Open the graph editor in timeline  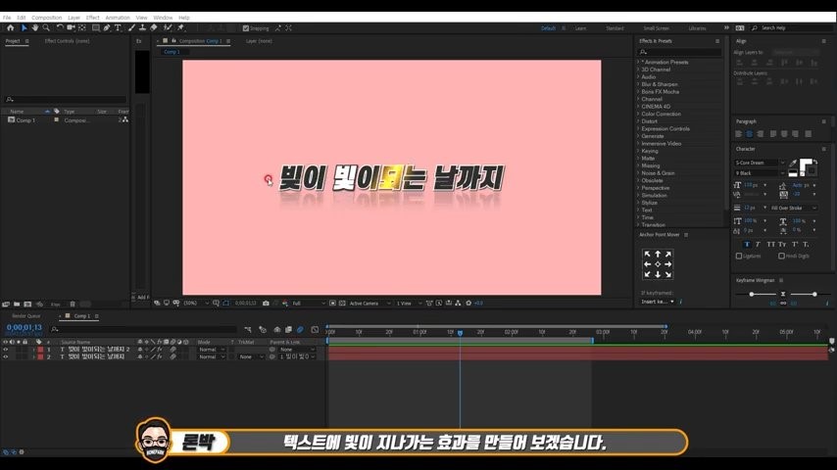tap(315, 330)
